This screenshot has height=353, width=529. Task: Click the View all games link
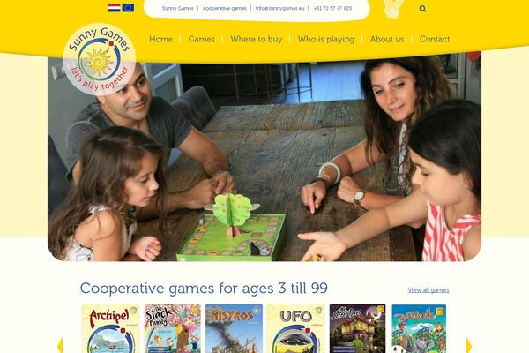[428, 290]
